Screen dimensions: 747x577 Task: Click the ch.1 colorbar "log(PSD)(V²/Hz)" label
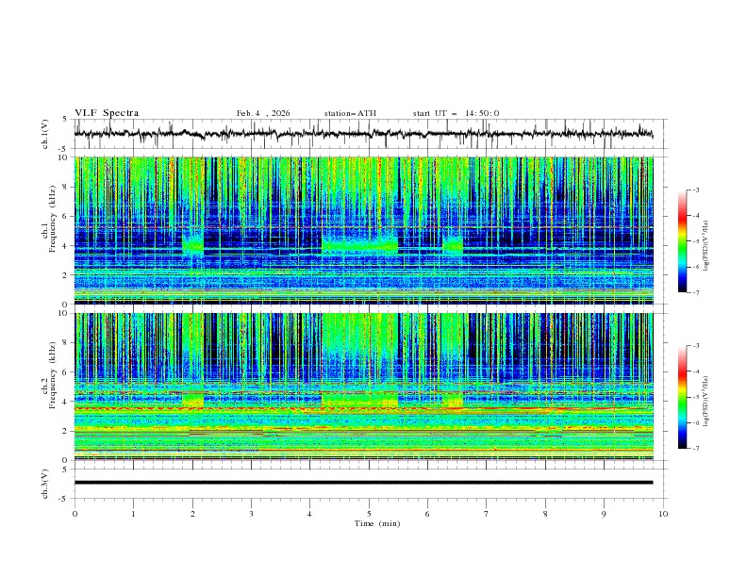[706, 246]
